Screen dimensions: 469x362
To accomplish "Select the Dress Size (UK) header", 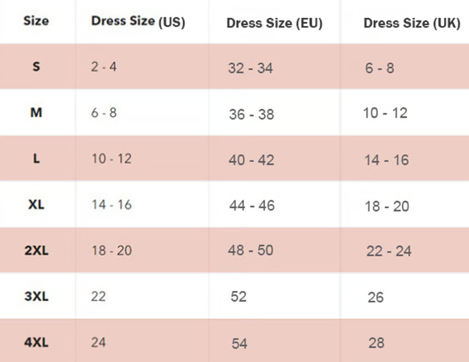I will (x=412, y=23).
